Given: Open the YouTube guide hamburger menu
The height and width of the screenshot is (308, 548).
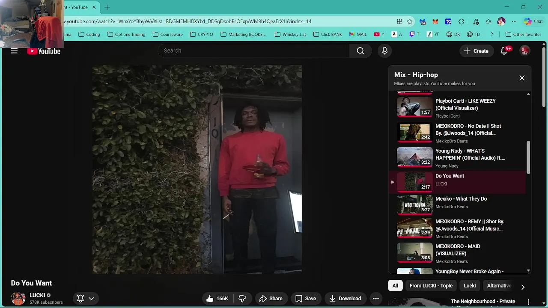Looking at the screenshot, I should [x=14, y=51].
